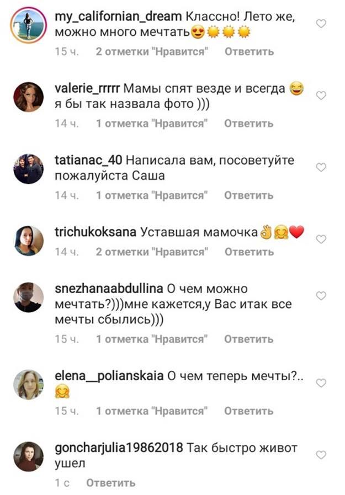Open the snezhanaabdullina username link
Viewport: 345px width, 495px height.
pyautogui.click(x=109, y=289)
